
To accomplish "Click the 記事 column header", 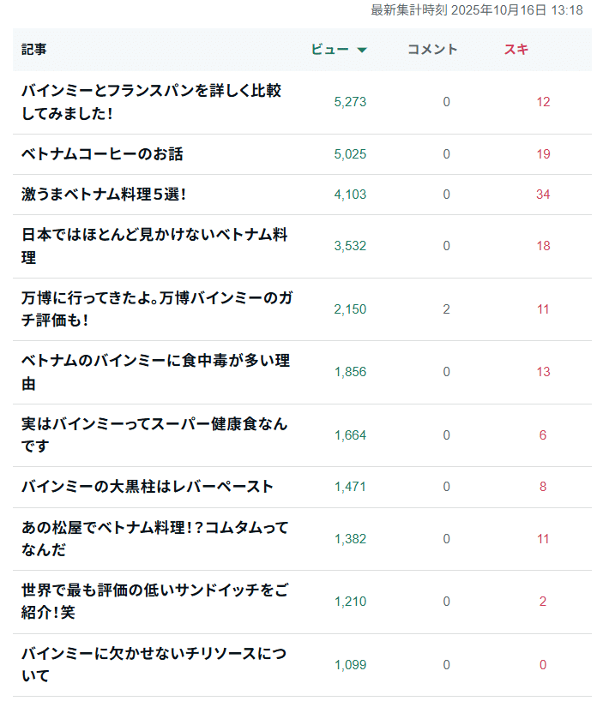I will [32, 49].
